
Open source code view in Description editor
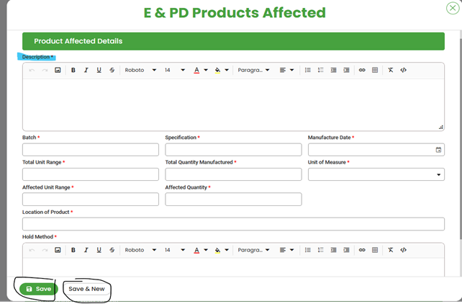[404, 70]
